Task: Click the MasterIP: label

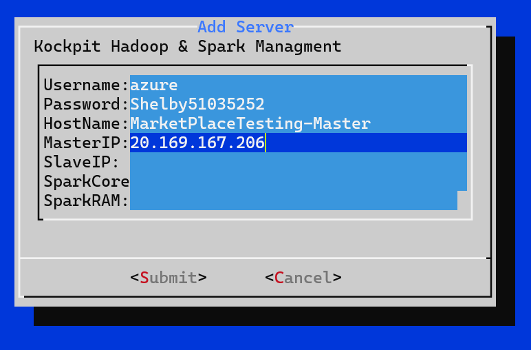Action: (x=87, y=143)
